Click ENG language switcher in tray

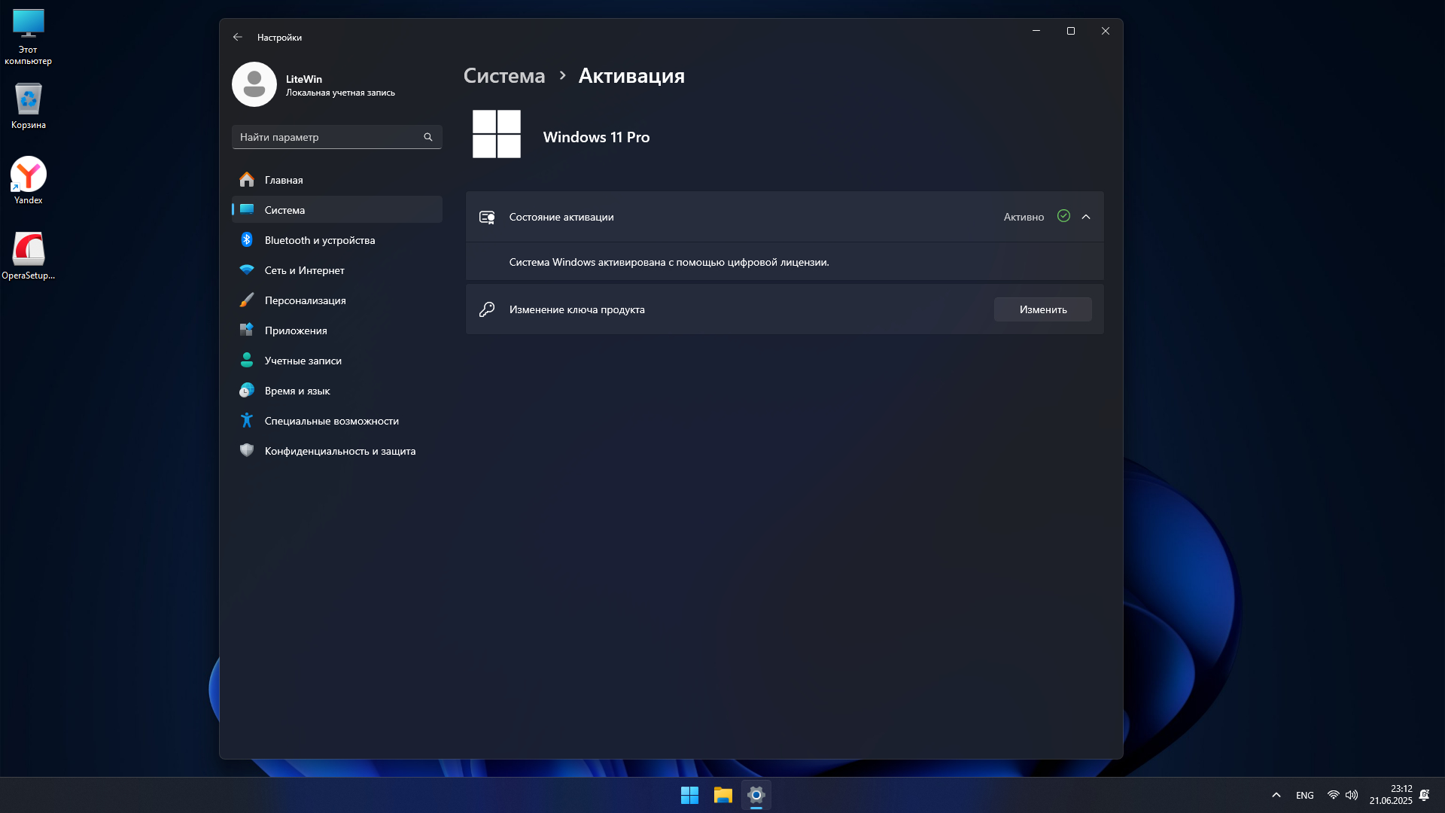1305,795
